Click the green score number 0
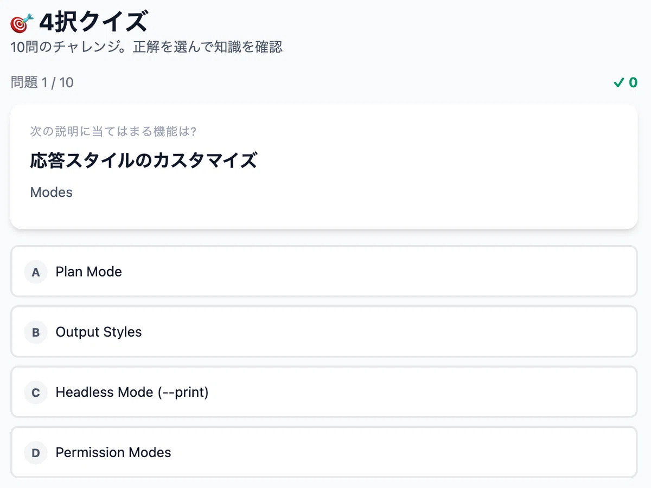The image size is (651, 488). tap(633, 83)
